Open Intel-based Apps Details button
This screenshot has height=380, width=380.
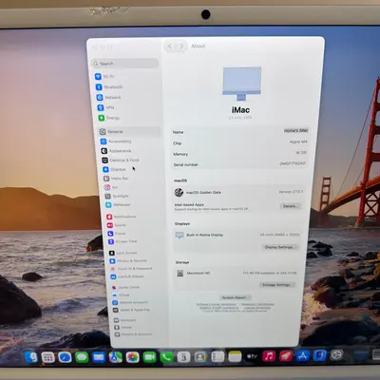290,206
